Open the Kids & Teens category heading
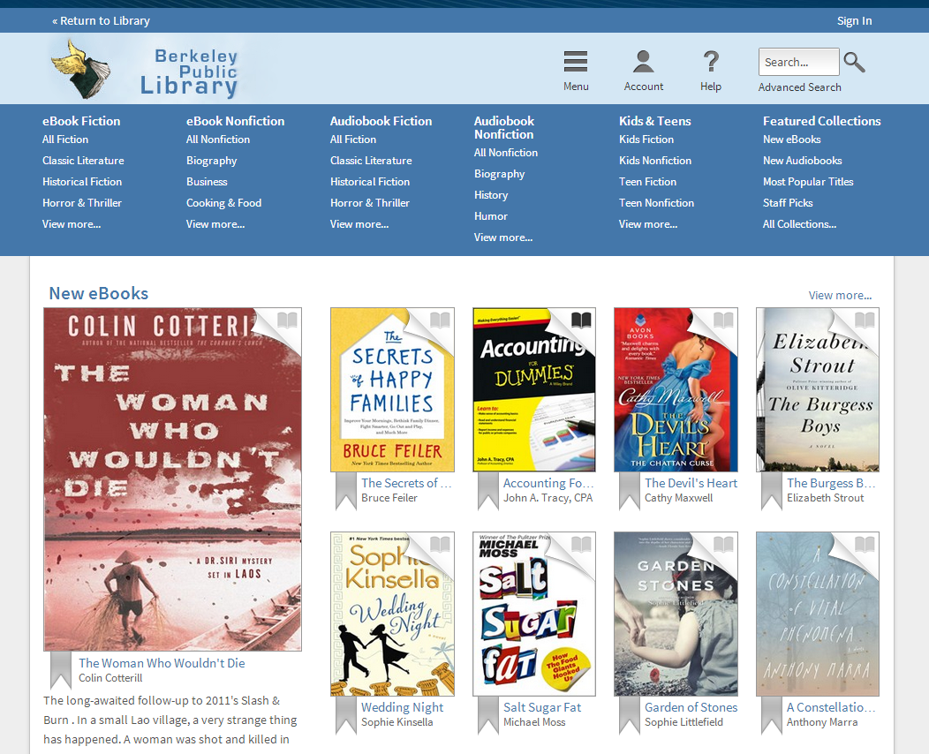The image size is (929, 754). click(x=654, y=121)
